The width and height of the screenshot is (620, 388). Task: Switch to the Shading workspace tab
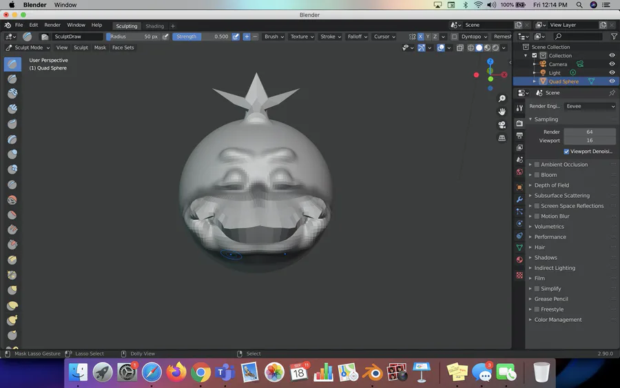[154, 25]
